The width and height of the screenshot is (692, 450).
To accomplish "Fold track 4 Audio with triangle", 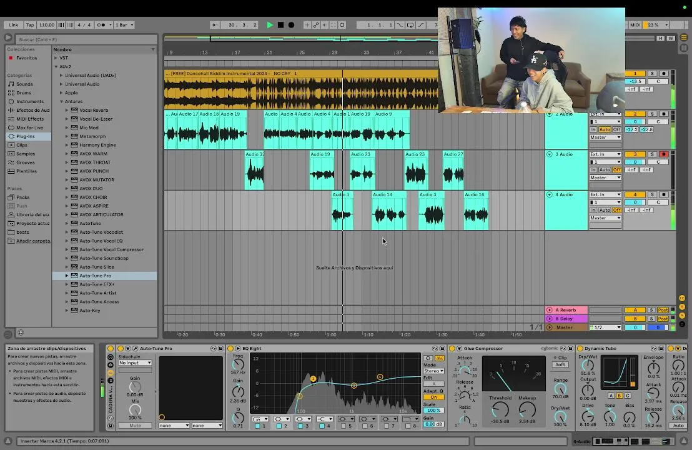I will click(550, 195).
